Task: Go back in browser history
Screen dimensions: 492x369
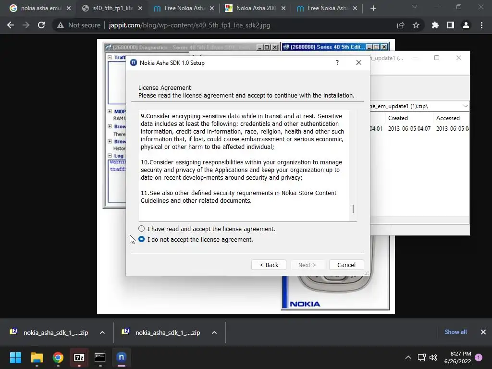Action: click(11, 25)
